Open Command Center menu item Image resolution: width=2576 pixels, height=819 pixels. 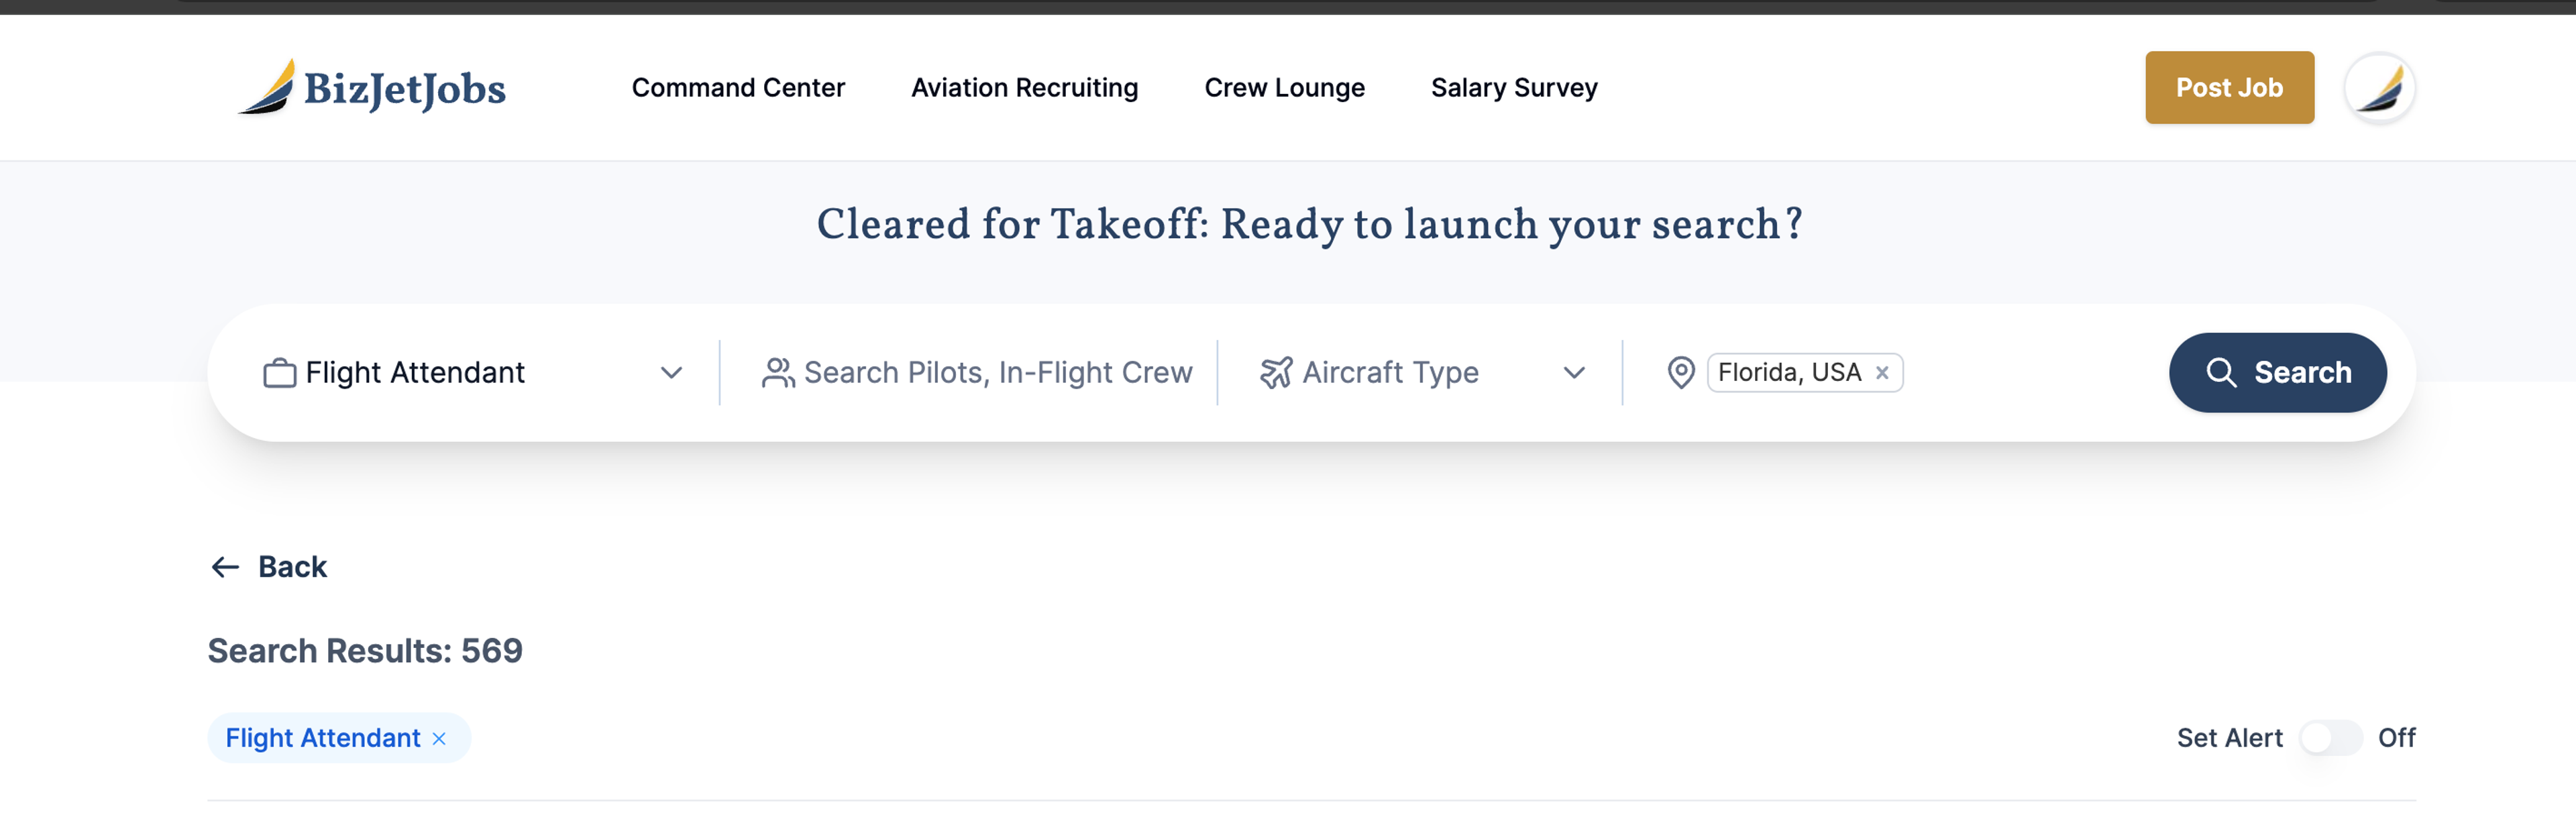coord(738,88)
